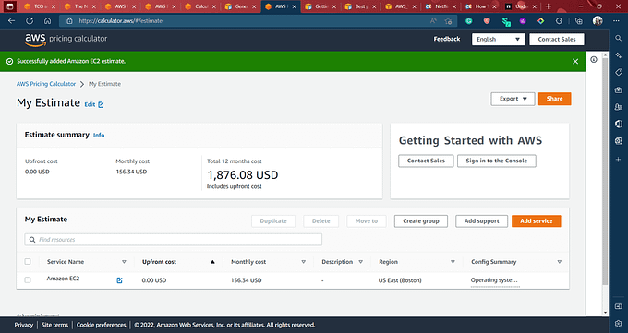Open the AWS Pricing Calculator breadcrumb link

[46, 84]
